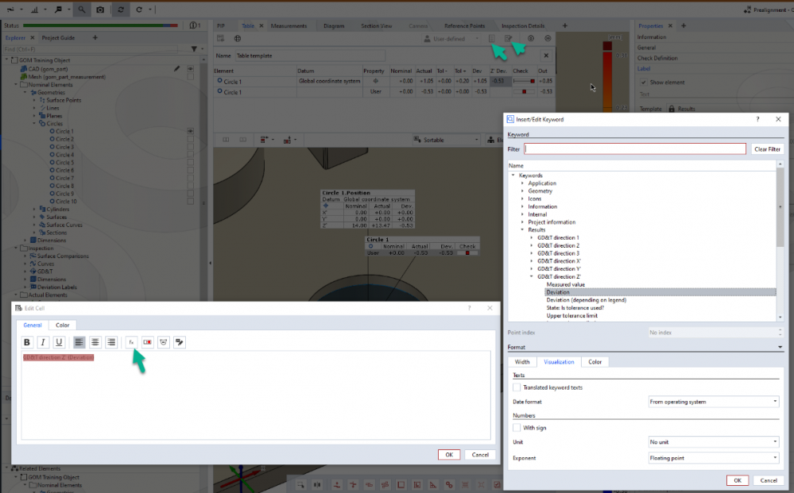Switch to the Project Guide tab

58,37
